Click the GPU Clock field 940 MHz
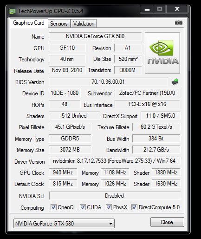201x239 pixels. (63, 173)
